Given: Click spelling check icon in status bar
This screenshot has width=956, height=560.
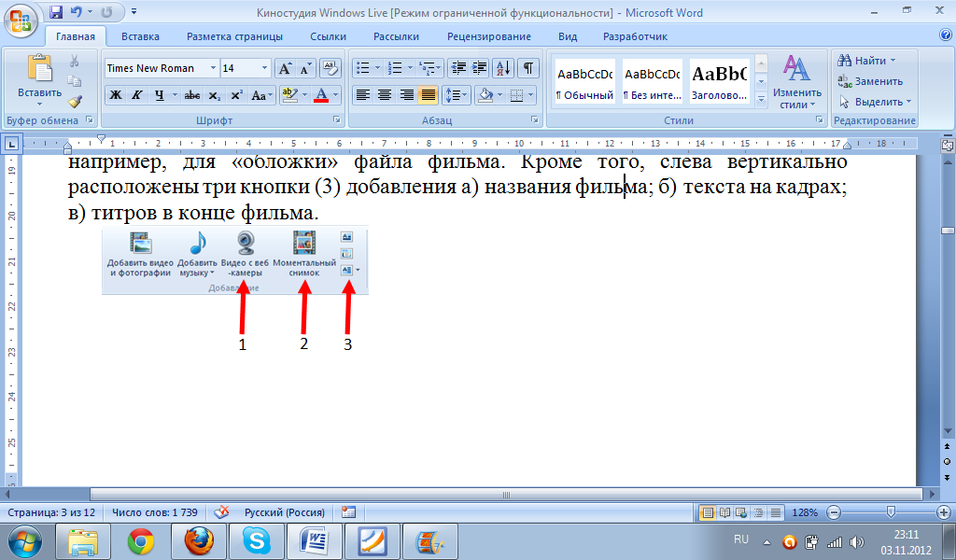Looking at the screenshot, I should [222, 512].
